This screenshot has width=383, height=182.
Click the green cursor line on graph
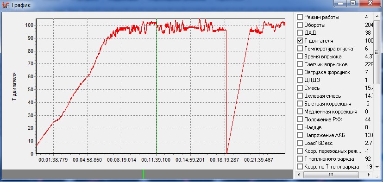pyautogui.click(x=157, y=86)
